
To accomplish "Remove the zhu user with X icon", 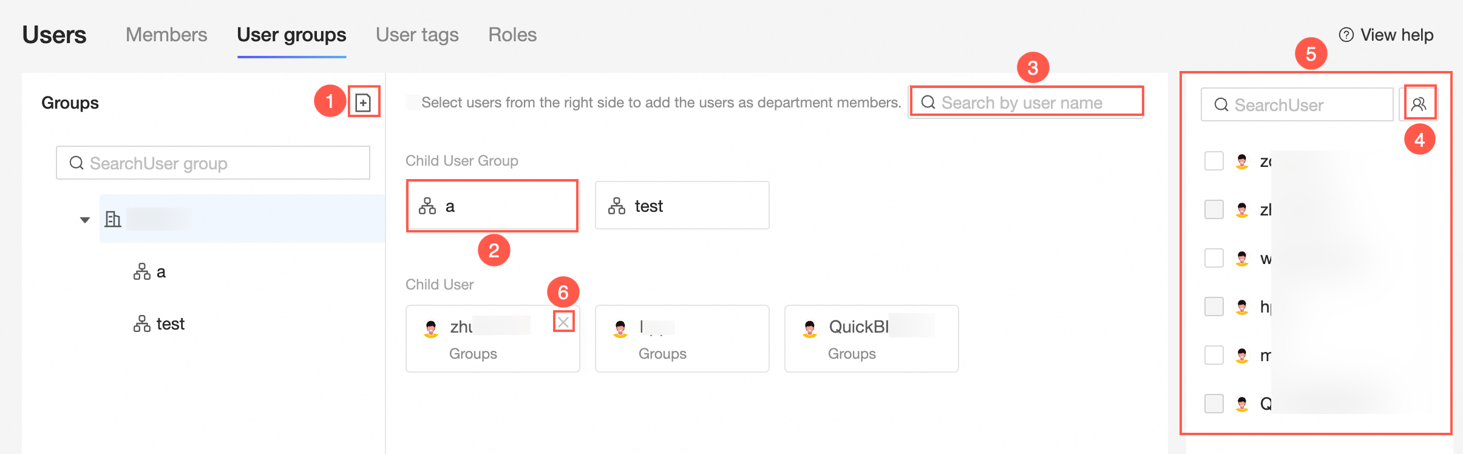I will click(563, 322).
